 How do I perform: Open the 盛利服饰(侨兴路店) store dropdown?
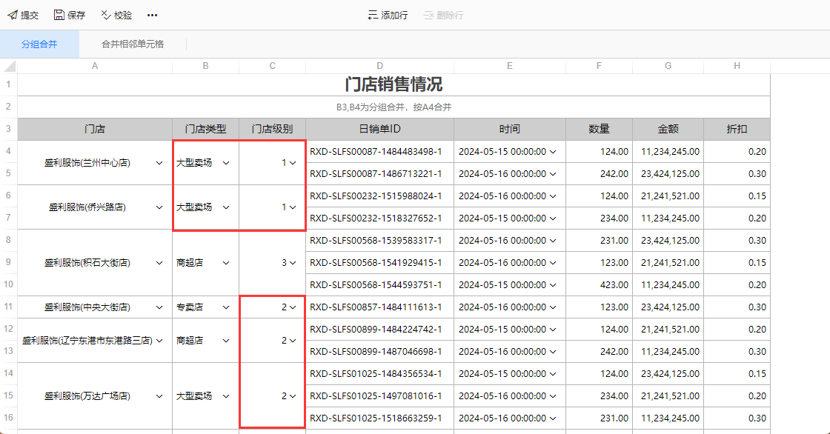coord(159,207)
